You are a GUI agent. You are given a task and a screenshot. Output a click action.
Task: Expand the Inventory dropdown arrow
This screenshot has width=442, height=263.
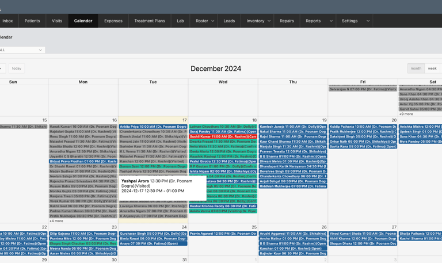(269, 21)
